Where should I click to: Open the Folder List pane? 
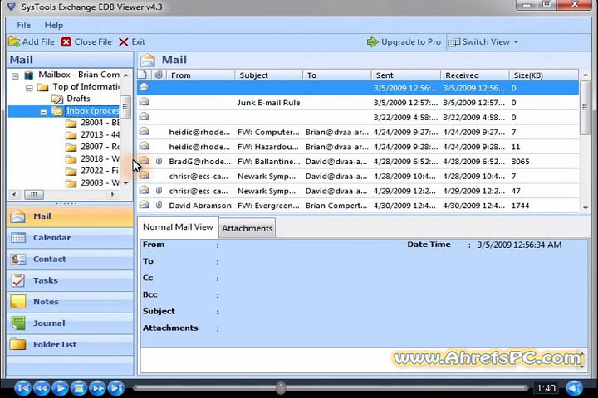tap(70, 344)
